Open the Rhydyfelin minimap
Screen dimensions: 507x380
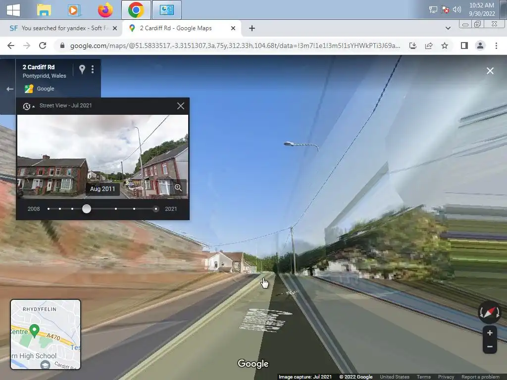coord(46,334)
